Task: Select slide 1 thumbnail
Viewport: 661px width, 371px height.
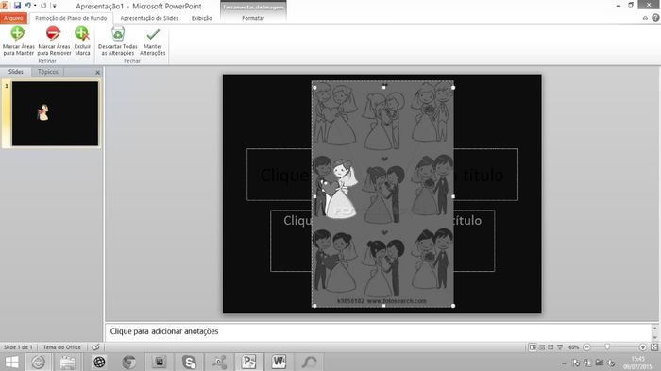Action: tap(55, 114)
